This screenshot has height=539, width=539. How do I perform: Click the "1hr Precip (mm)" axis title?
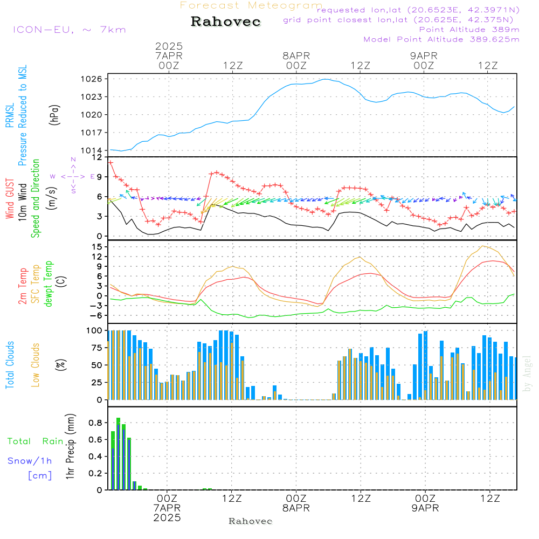[71, 446]
